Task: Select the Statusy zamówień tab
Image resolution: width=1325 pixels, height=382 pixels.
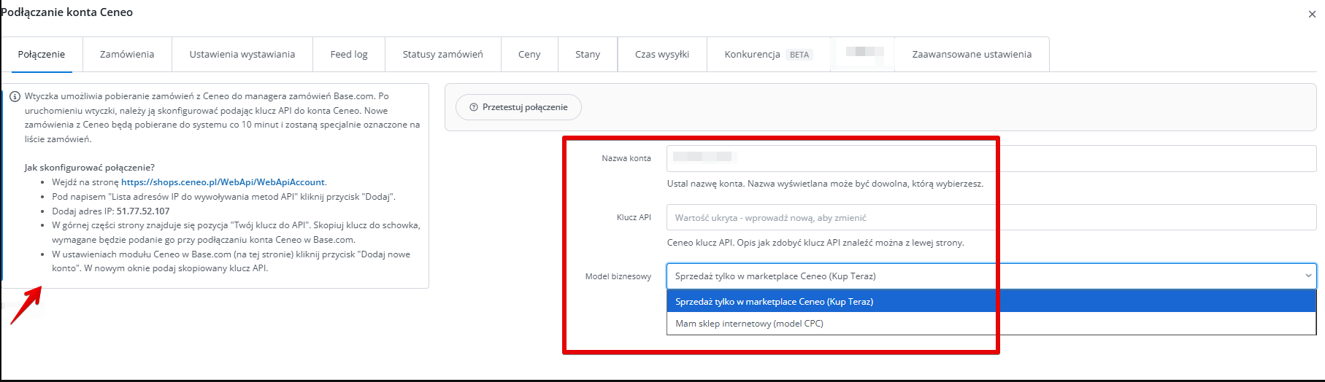Action: pyautogui.click(x=442, y=55)
